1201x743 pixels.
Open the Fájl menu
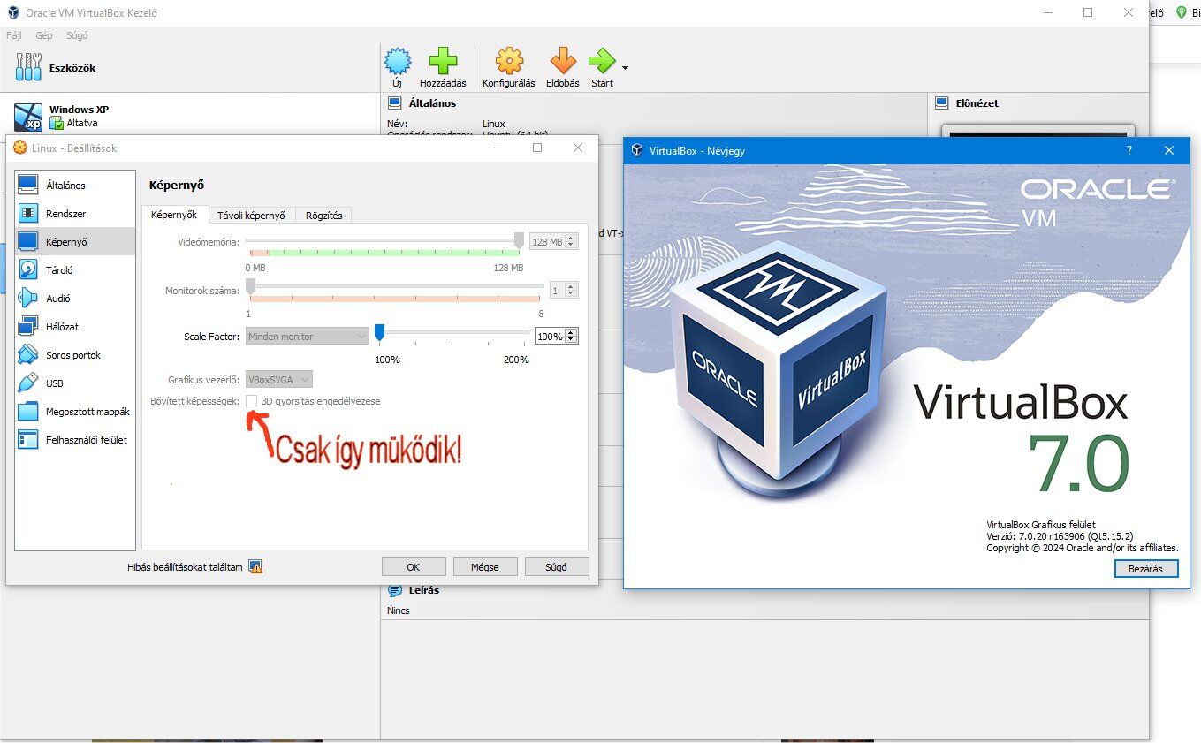(13, 35)
